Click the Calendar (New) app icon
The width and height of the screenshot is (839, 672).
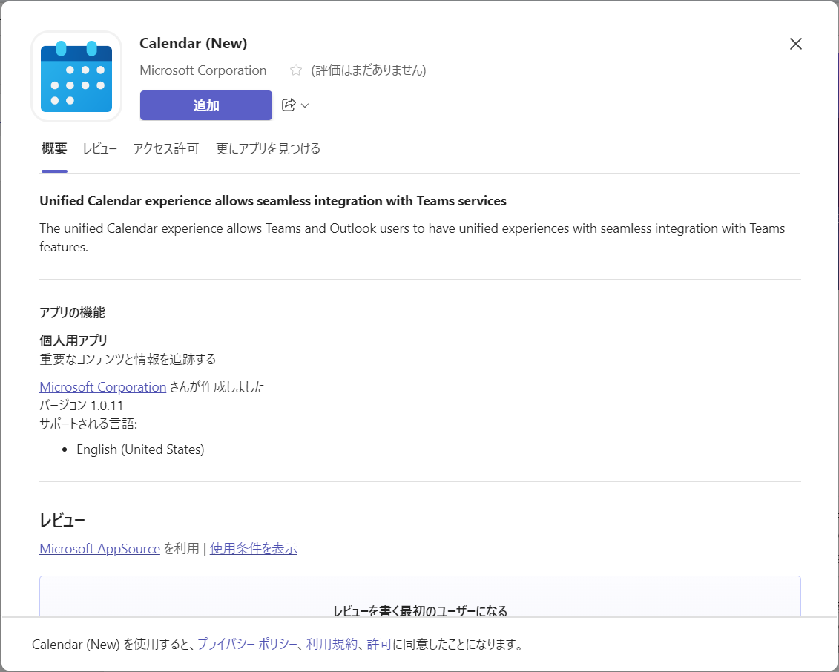[76, 76]
